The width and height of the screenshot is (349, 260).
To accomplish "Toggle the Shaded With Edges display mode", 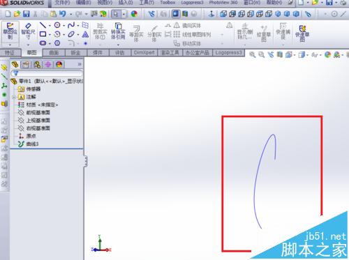I will point(176,14).
